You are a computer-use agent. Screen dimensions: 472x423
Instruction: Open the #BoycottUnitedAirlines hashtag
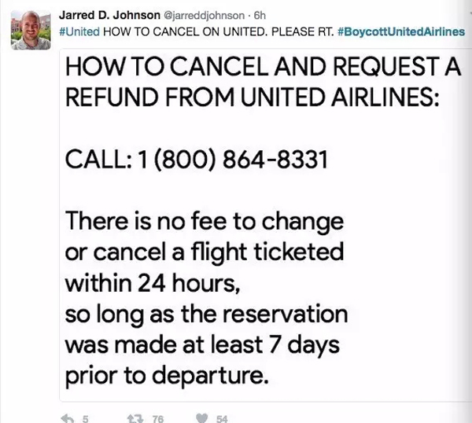pos(401,32)
